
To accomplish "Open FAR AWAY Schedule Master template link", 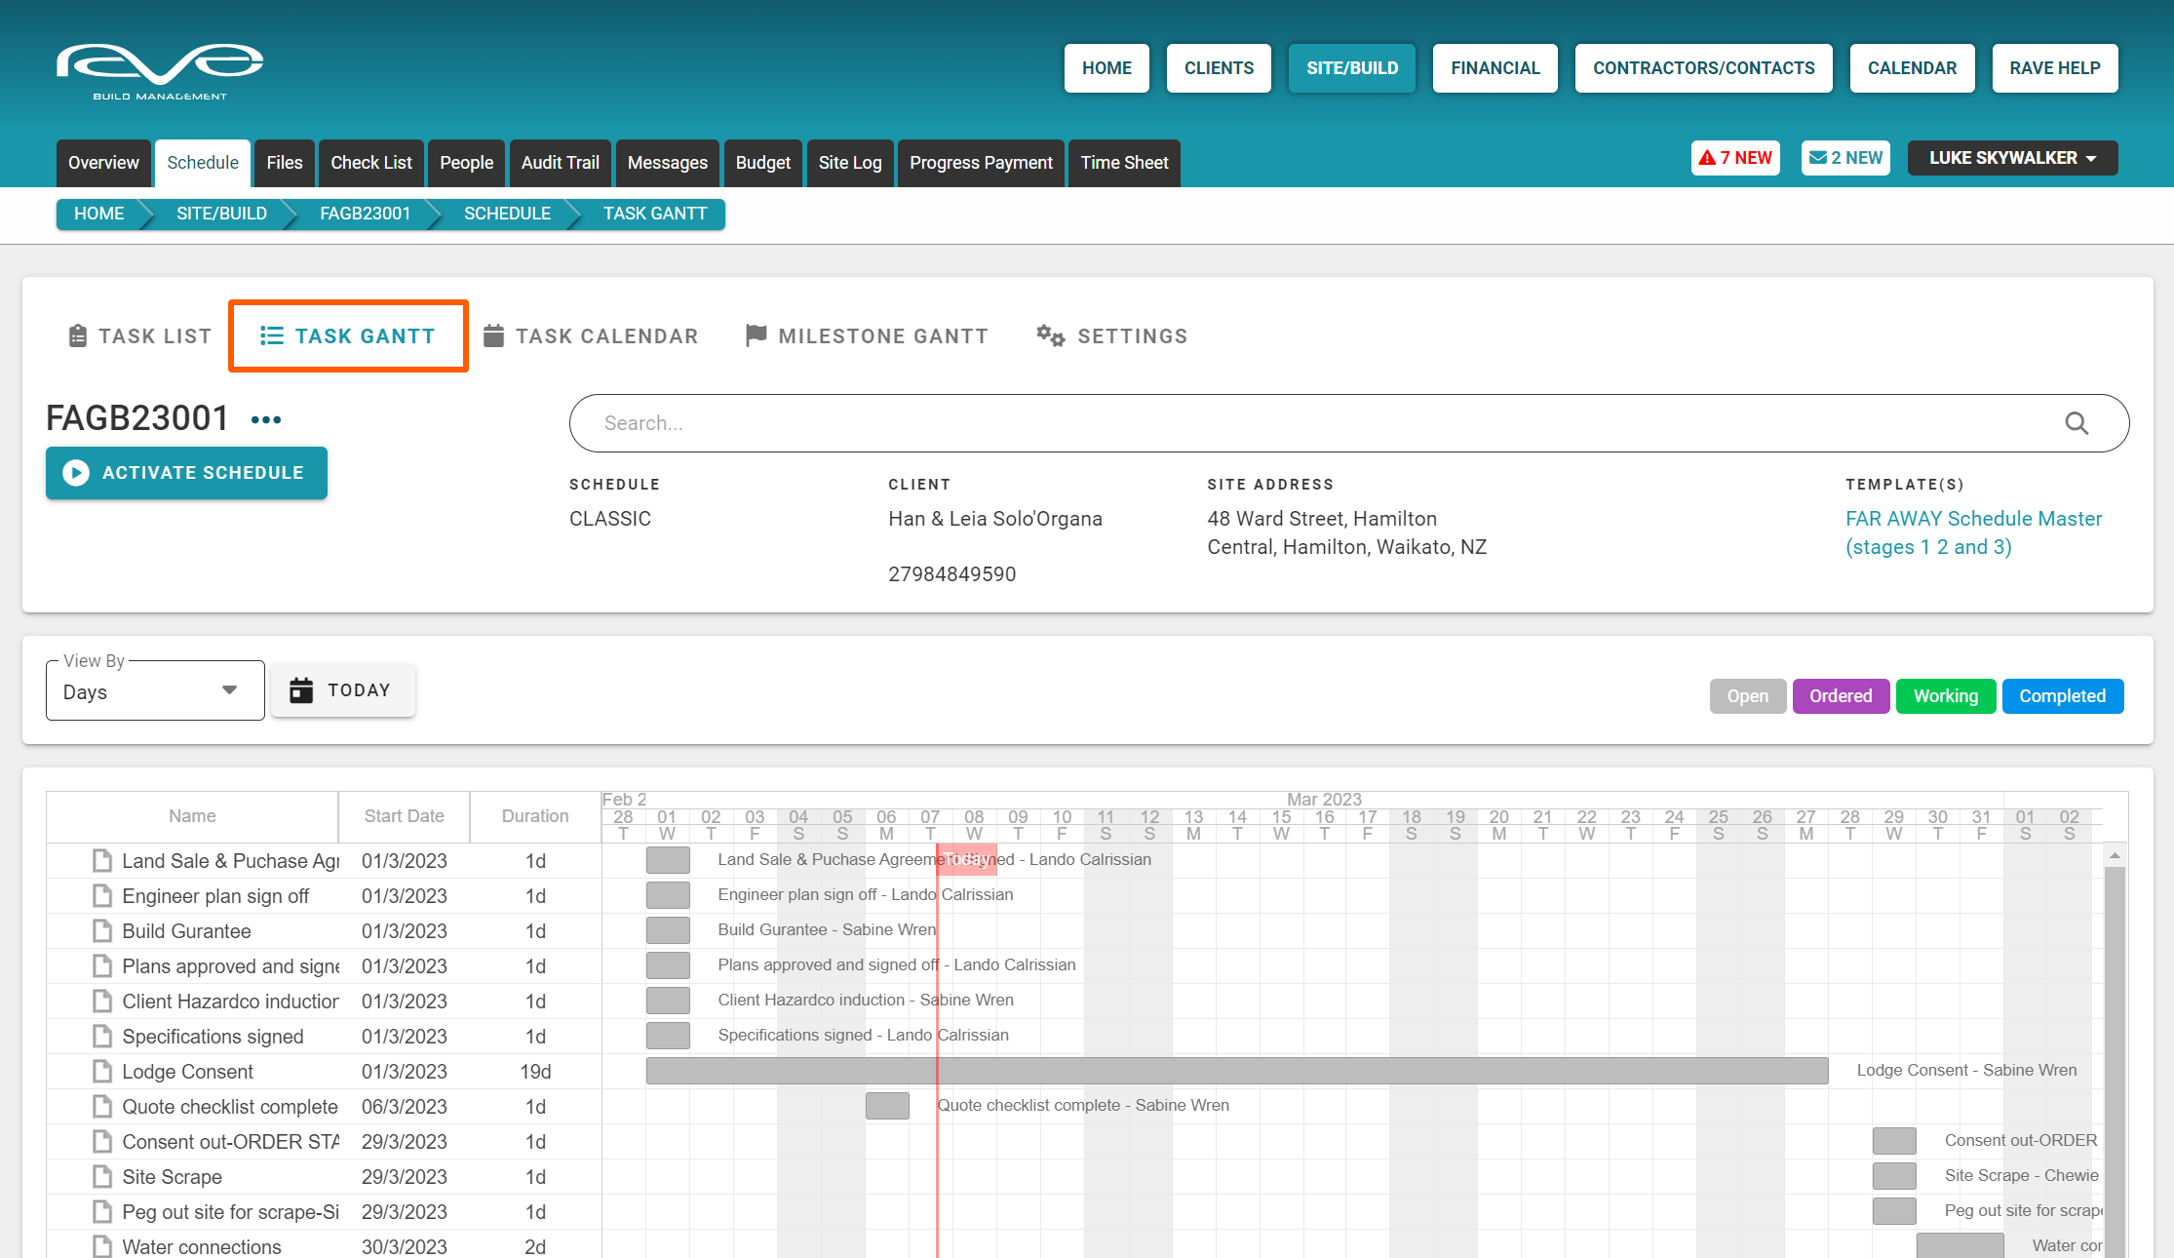I will [1972, 532].
